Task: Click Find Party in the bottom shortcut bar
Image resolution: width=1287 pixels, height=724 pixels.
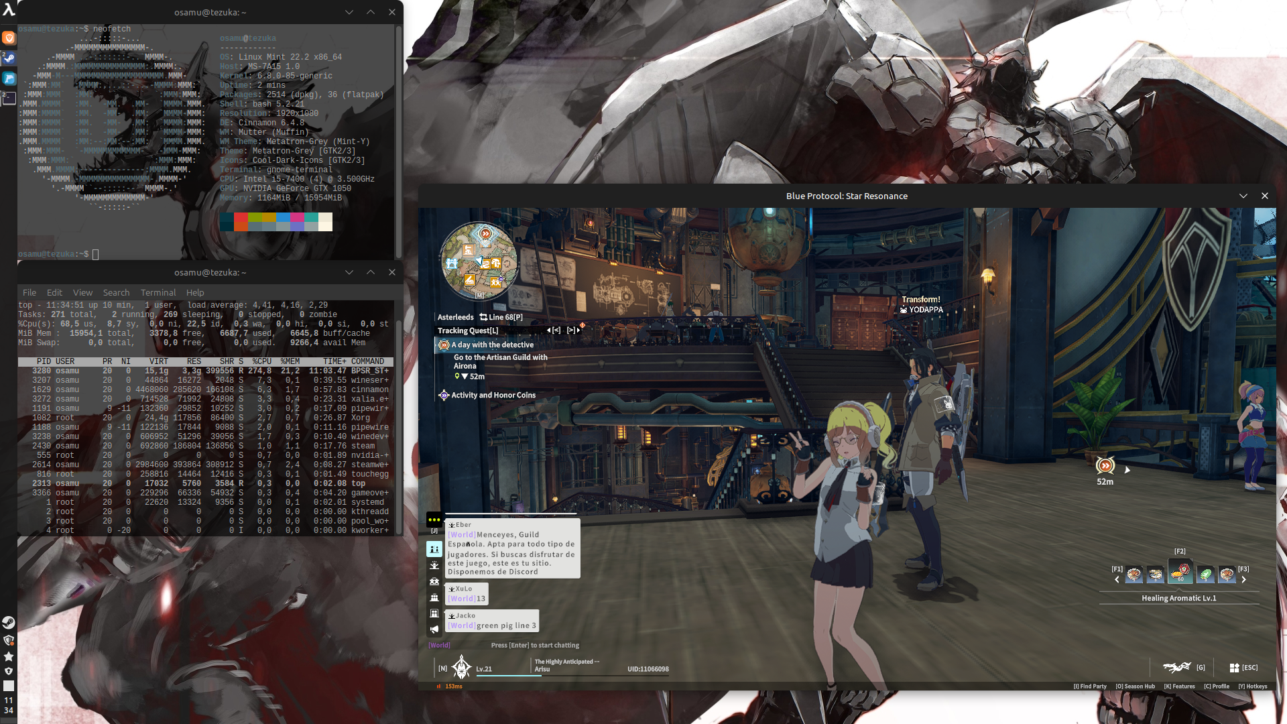Action: [x=1090, y=686]
